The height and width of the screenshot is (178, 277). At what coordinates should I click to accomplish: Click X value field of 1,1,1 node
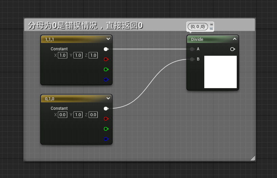point(62,55)
